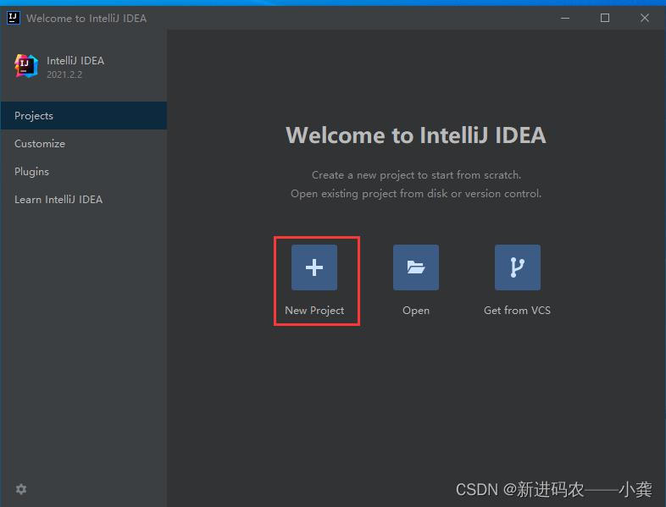Click the IntelliJ IDEA product name in the sidebar
Image resolution: width=666 pixels, height=507 pixels.
75,61
